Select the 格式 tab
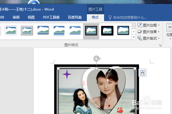The height and width of the screenshot is (114, 172). 95,17
